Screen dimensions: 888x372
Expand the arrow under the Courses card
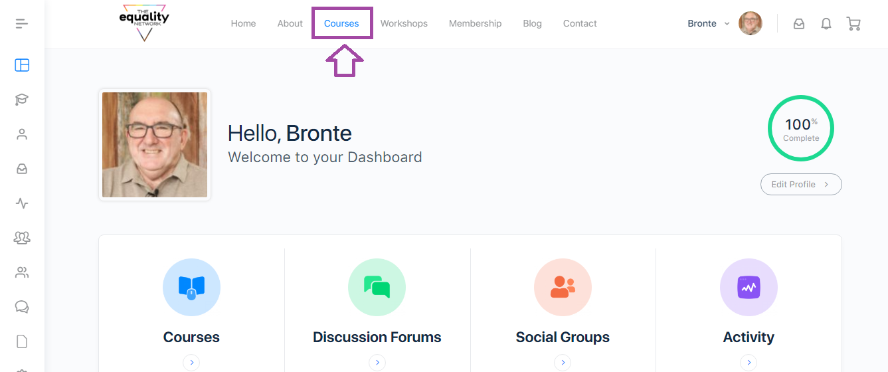(191, 363)
